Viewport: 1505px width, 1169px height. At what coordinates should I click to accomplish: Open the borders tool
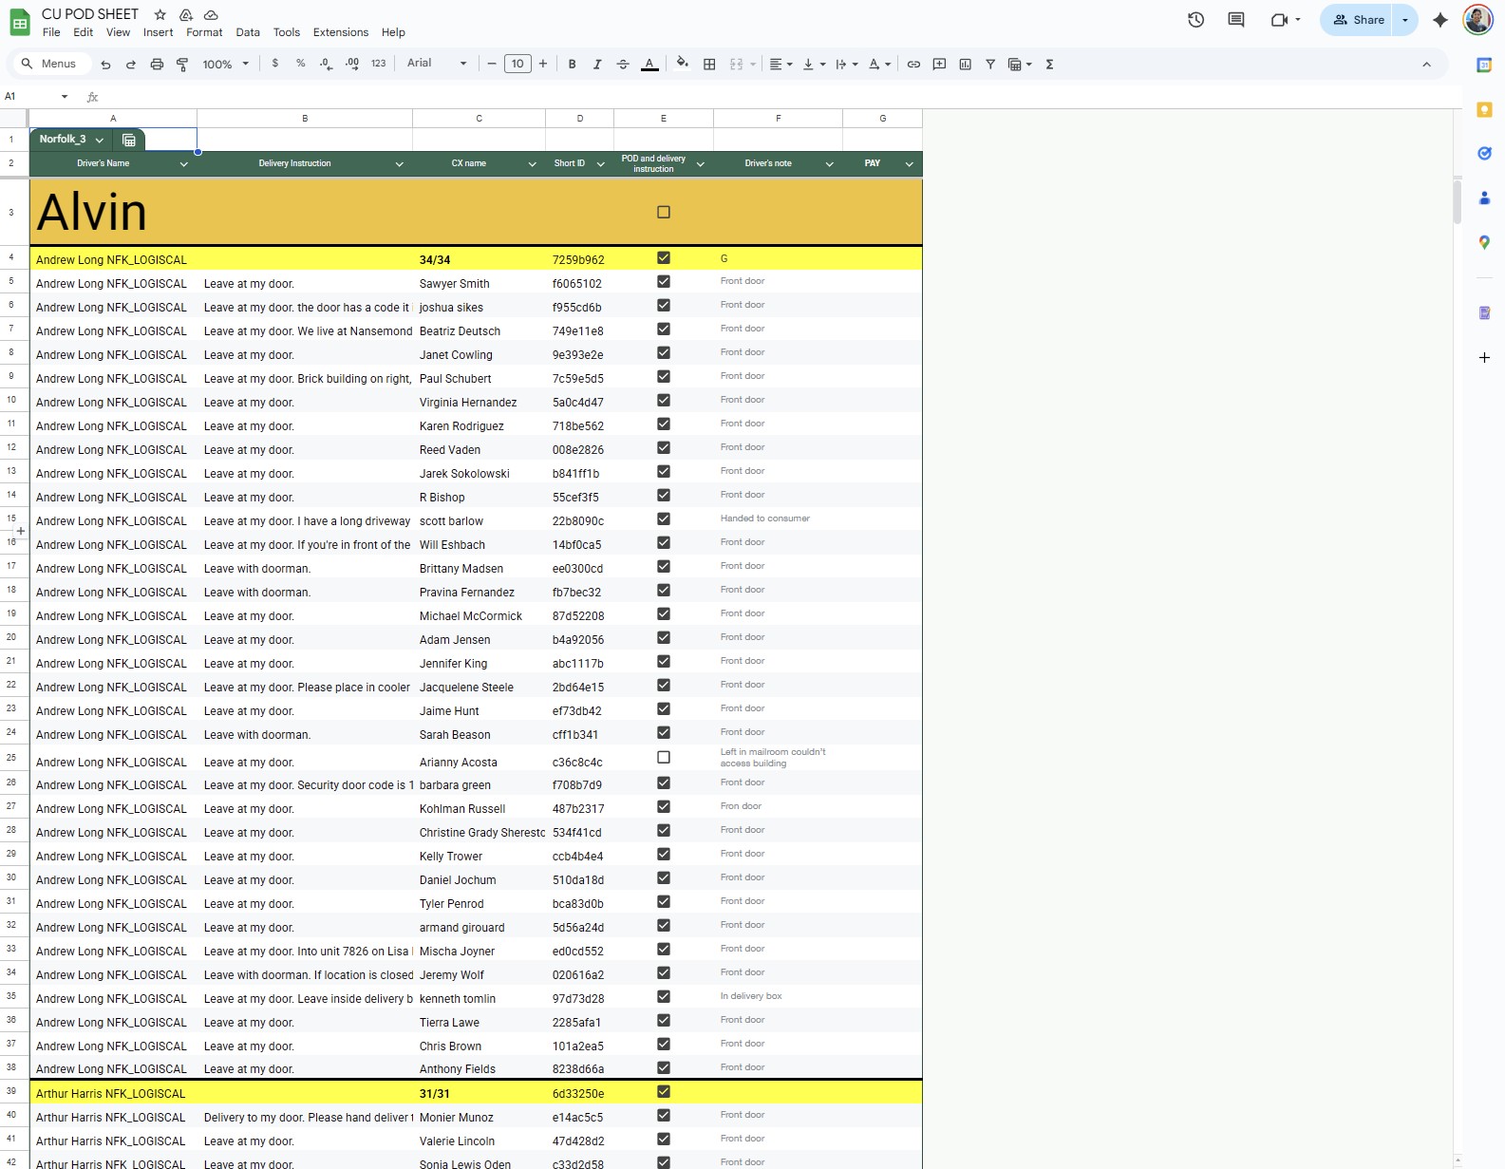coord(709,65)
